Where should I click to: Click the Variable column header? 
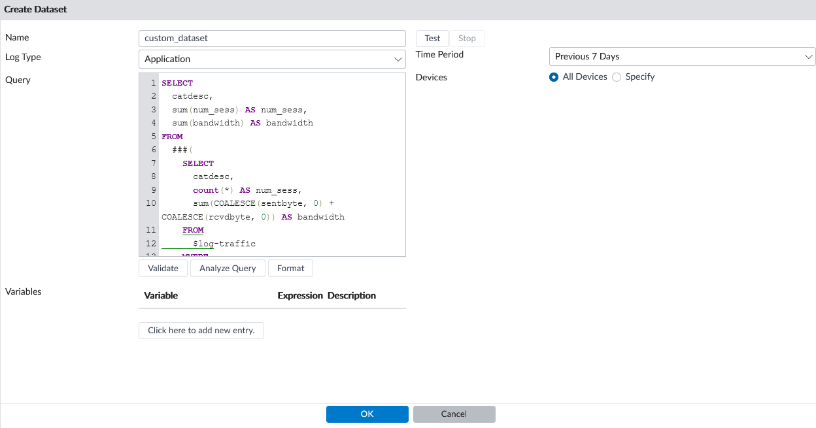point(161,295)
